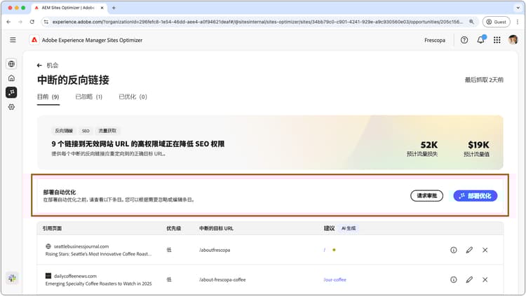Image resolution: width=526 pixels, height=296 pixels.
Task: Open the user profile avatar
Action: (513, 40)
